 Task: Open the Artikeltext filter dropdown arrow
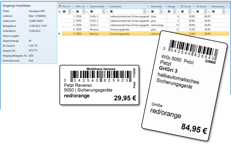tap(145, 11)
